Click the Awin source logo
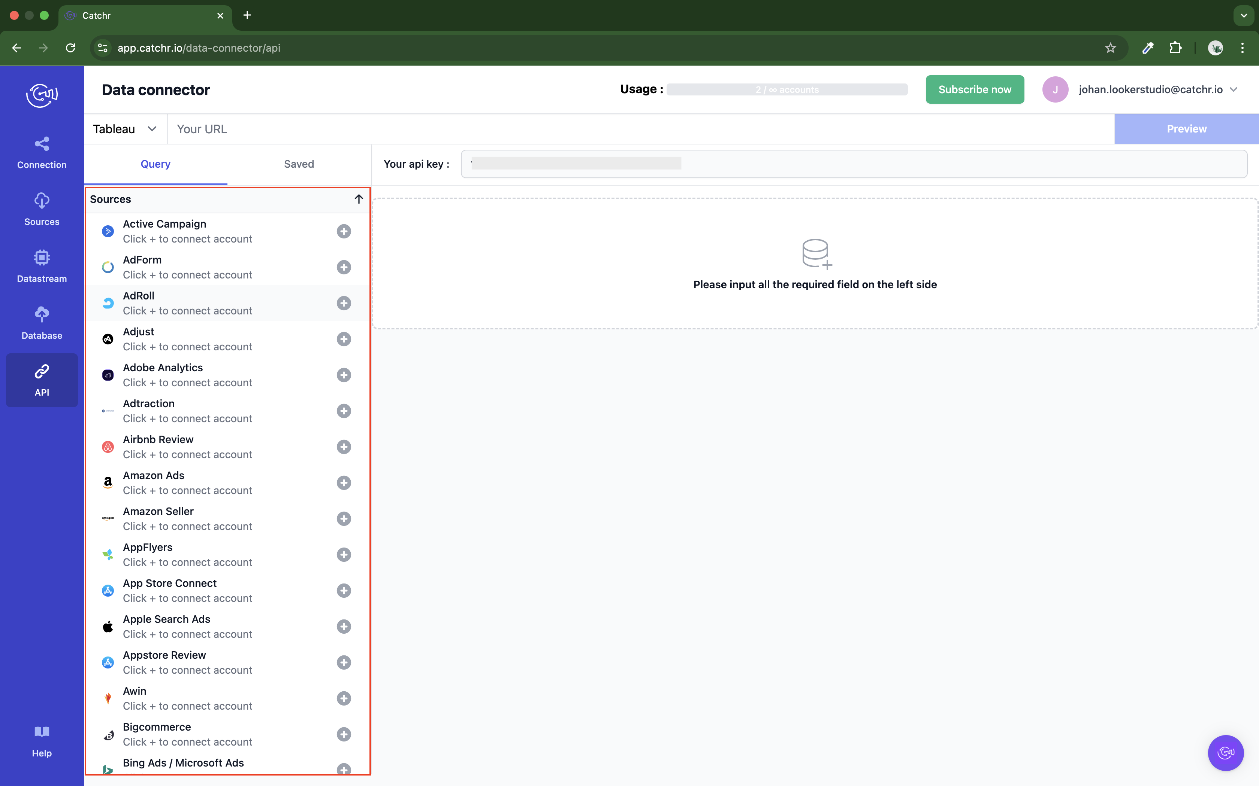The height and width of the screenshot is (786, 1259). pos(108,698)
